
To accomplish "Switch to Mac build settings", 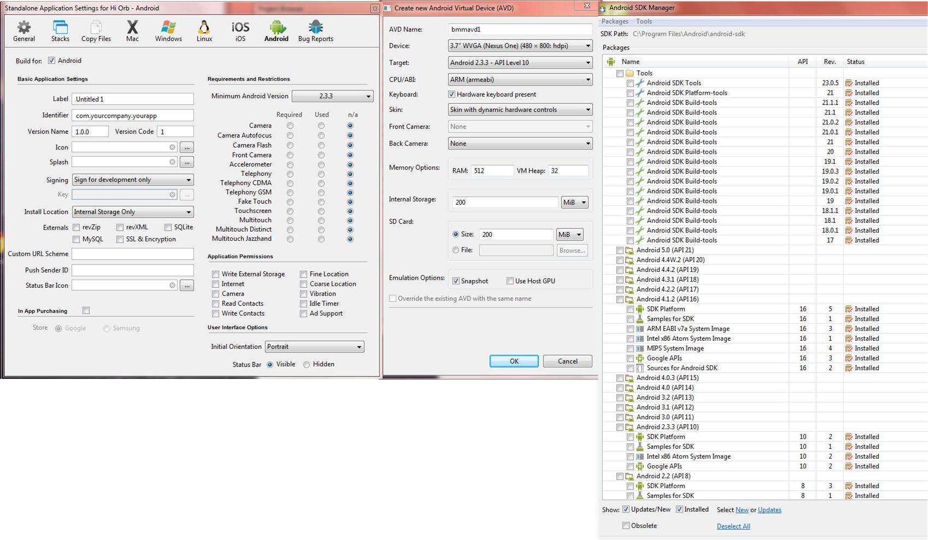I will [x=132, y=31].
